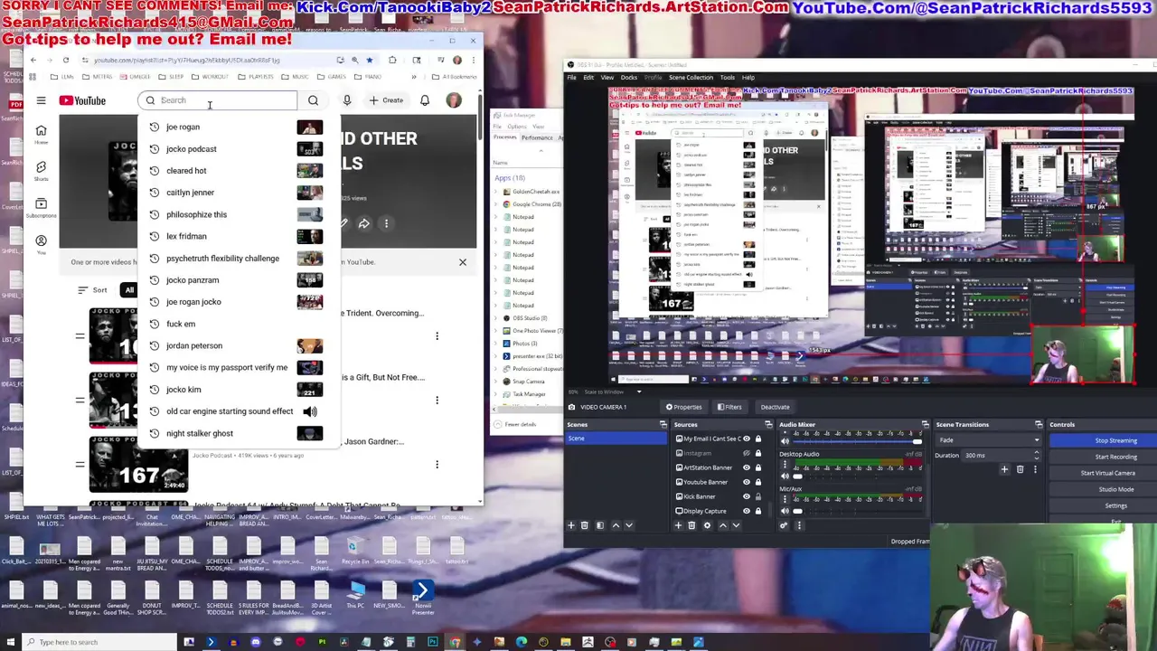Image resolution: width=1157 pixels, height=651 pixels.
Task: Adjust the Duration 300 ms spinner arrows
Action: 1036,455
